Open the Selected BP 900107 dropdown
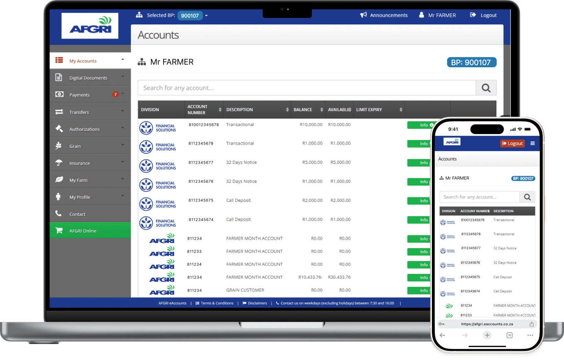This screenshot has height=360, width=564. point(193,16)
